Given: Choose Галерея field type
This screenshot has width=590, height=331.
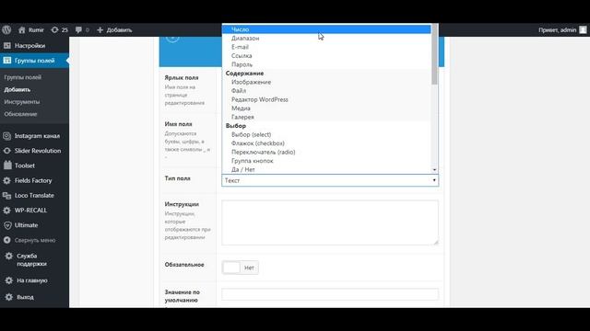Looking at the screenshot, I should [326, 117].
